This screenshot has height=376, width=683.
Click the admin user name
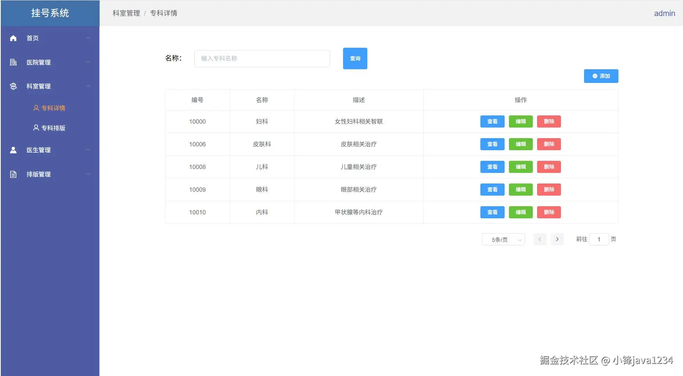[x=665, y=13]
